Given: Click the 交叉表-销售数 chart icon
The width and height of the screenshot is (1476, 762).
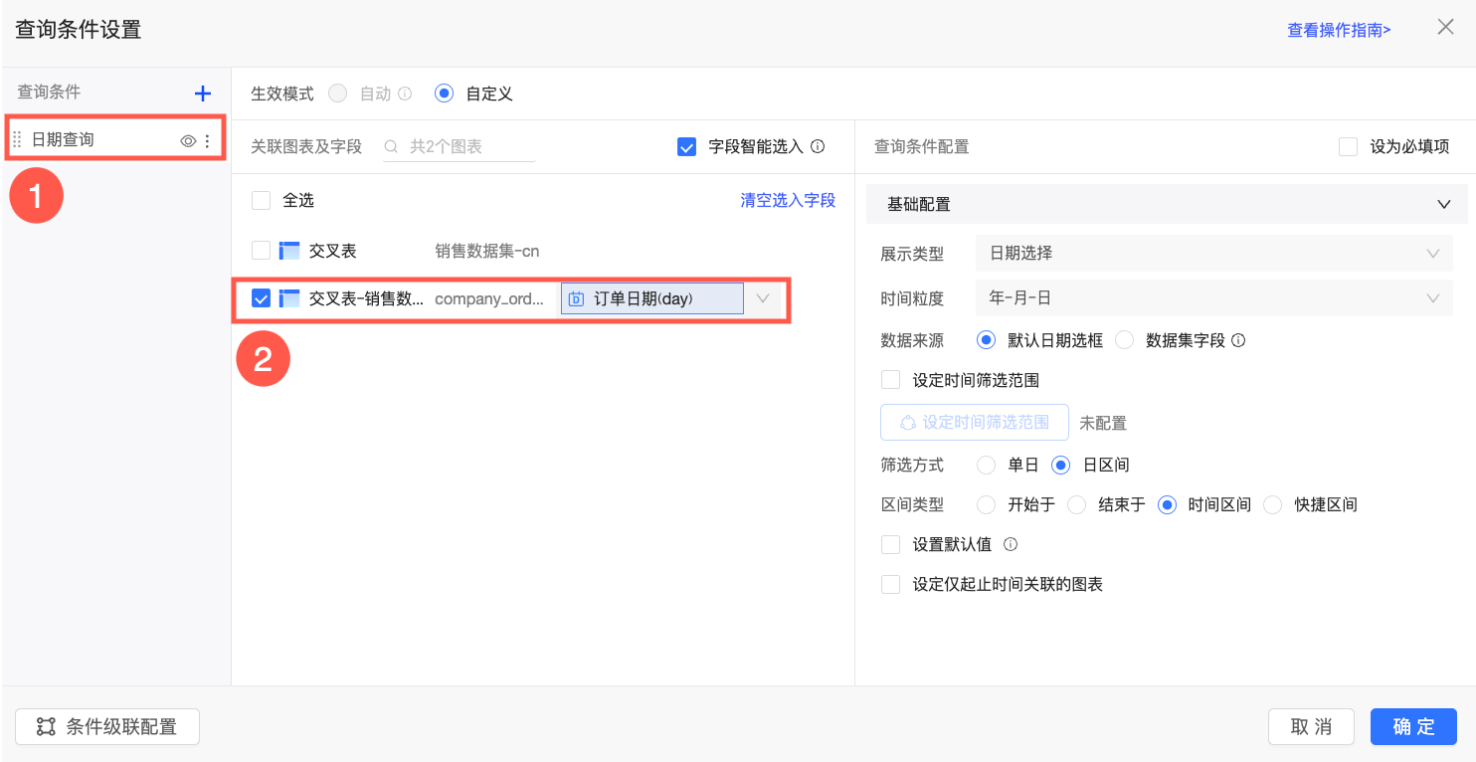Looking at the screenshot, I should [x=289, y=298].
